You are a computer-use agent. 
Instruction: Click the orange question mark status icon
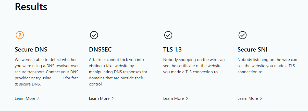coord(20,35)
